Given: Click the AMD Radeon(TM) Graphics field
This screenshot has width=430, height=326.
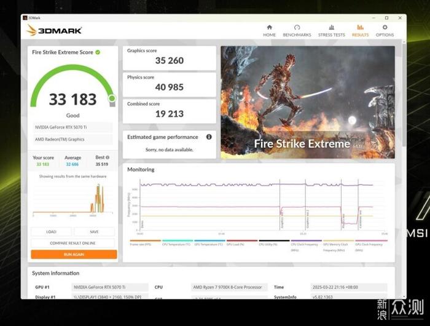Looking at the screenshot, I should 72,139.
